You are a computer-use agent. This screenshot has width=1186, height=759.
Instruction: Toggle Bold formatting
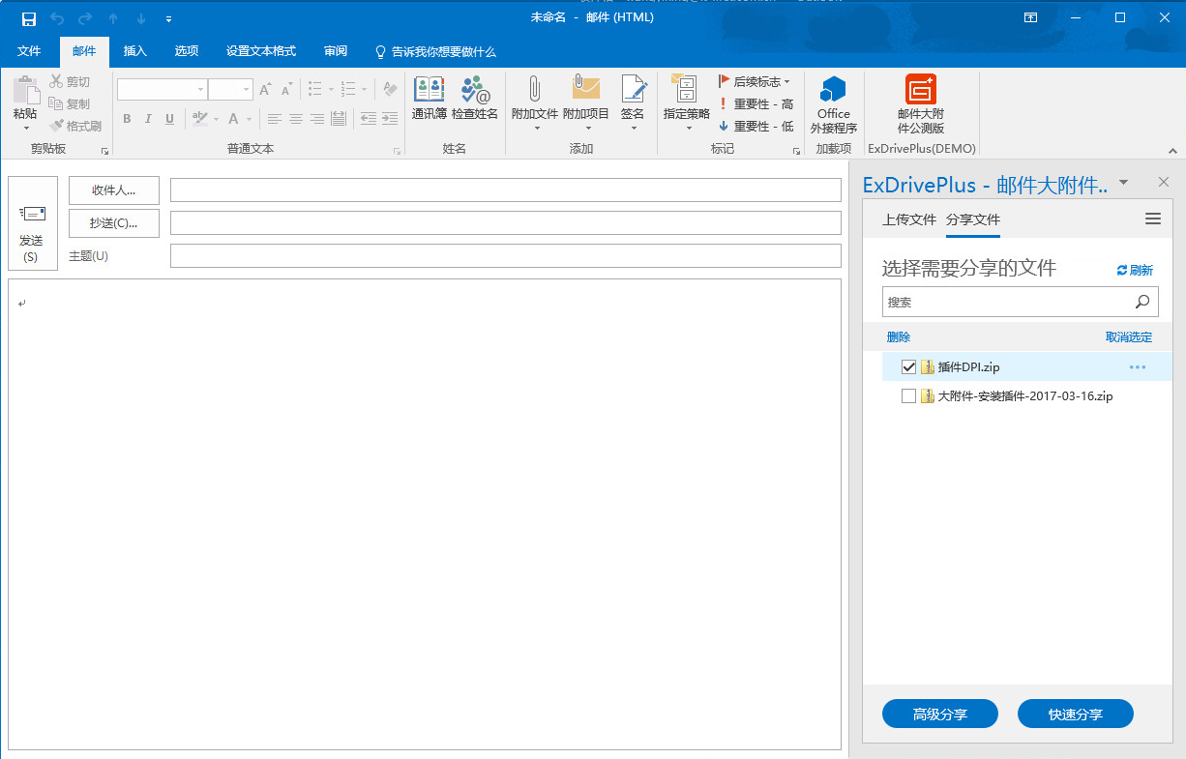tap(126, 119)
